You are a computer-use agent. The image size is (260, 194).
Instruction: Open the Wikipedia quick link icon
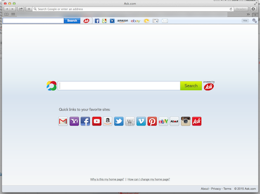click(130, 121)
